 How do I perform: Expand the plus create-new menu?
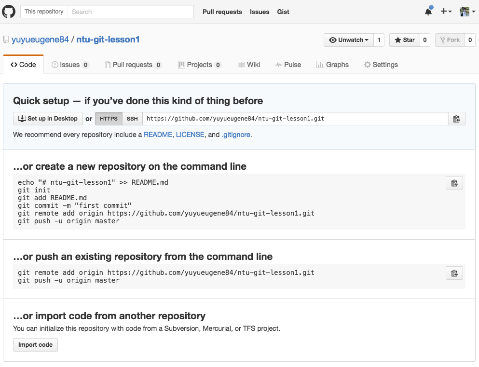446,12
